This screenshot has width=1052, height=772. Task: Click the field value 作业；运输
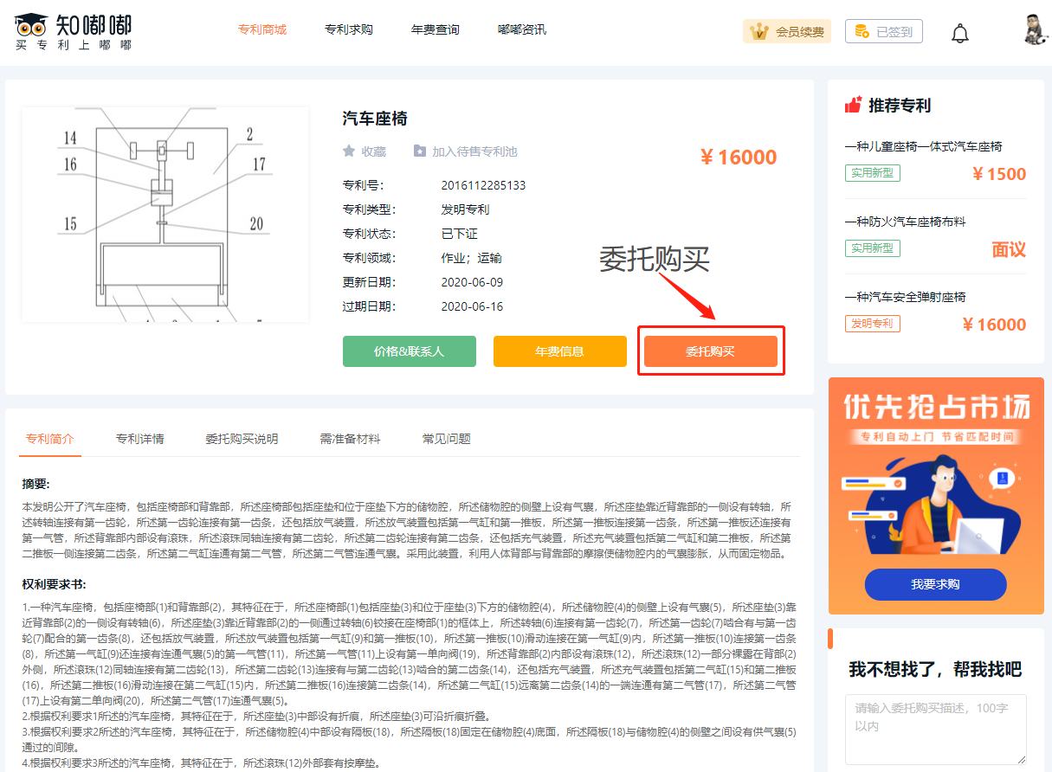click(x=471, y=258)
